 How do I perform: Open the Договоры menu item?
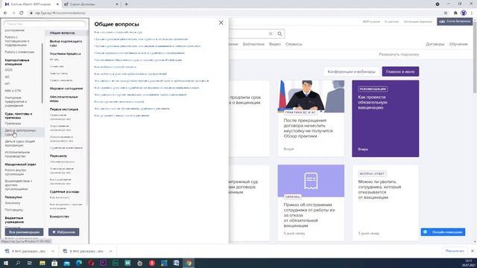pos(435,44)
